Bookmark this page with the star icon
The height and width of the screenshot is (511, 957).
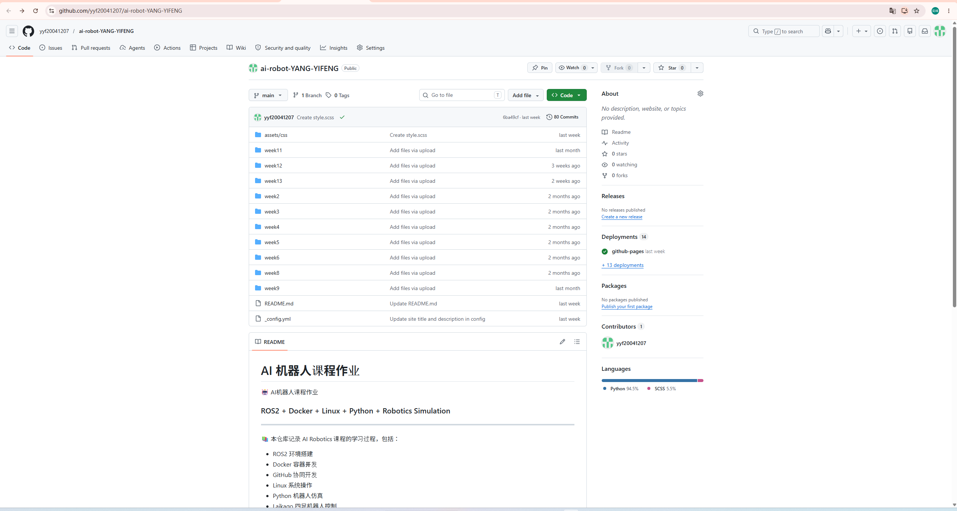(x=917, y=11)
